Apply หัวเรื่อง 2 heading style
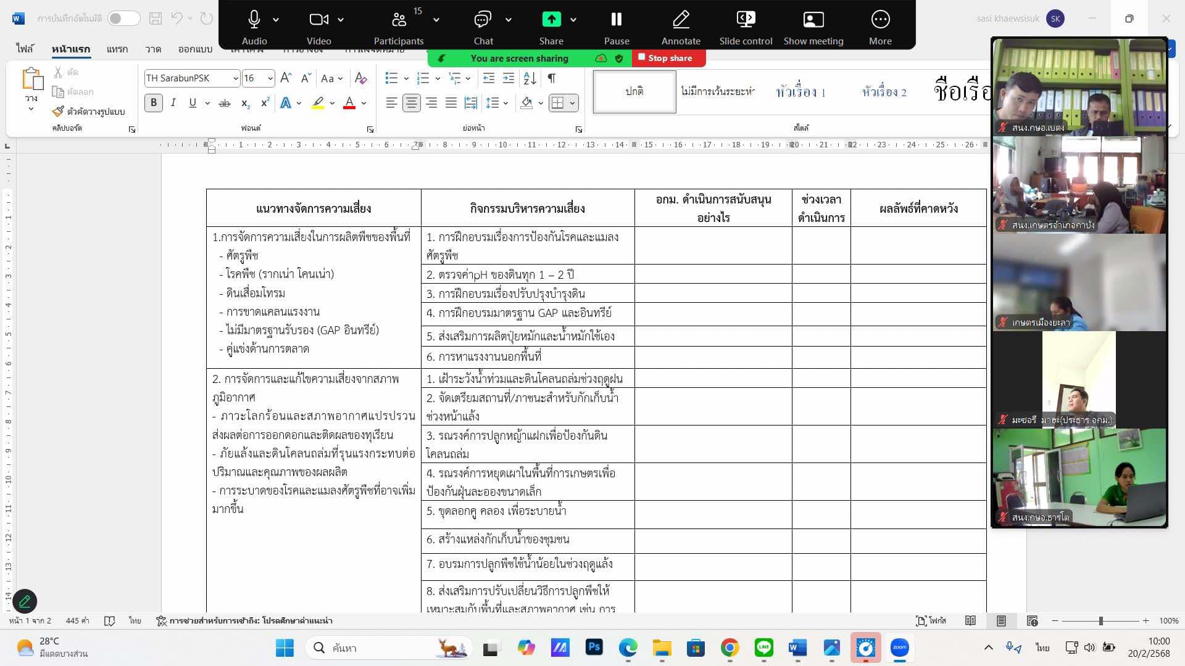Image resolution: width=1185 pixels, height=666 pixels. pos(884,91)
